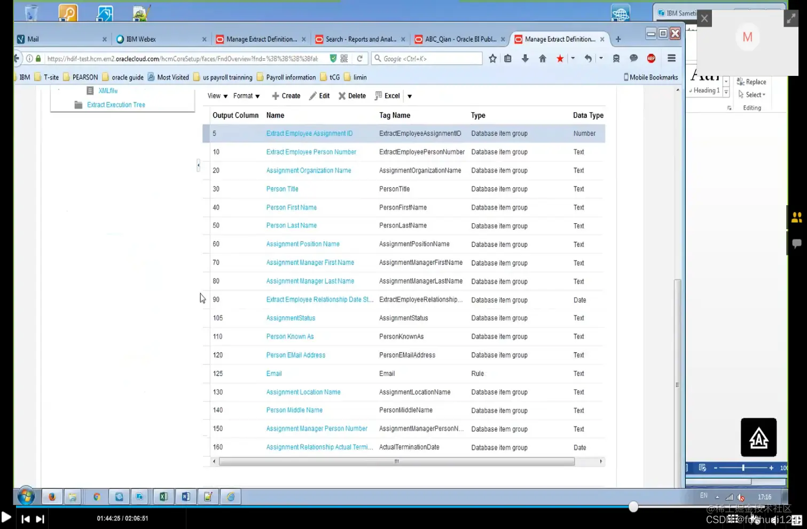Expand the overlay with the fullscreen arrows icon

(x=791, y=19)
